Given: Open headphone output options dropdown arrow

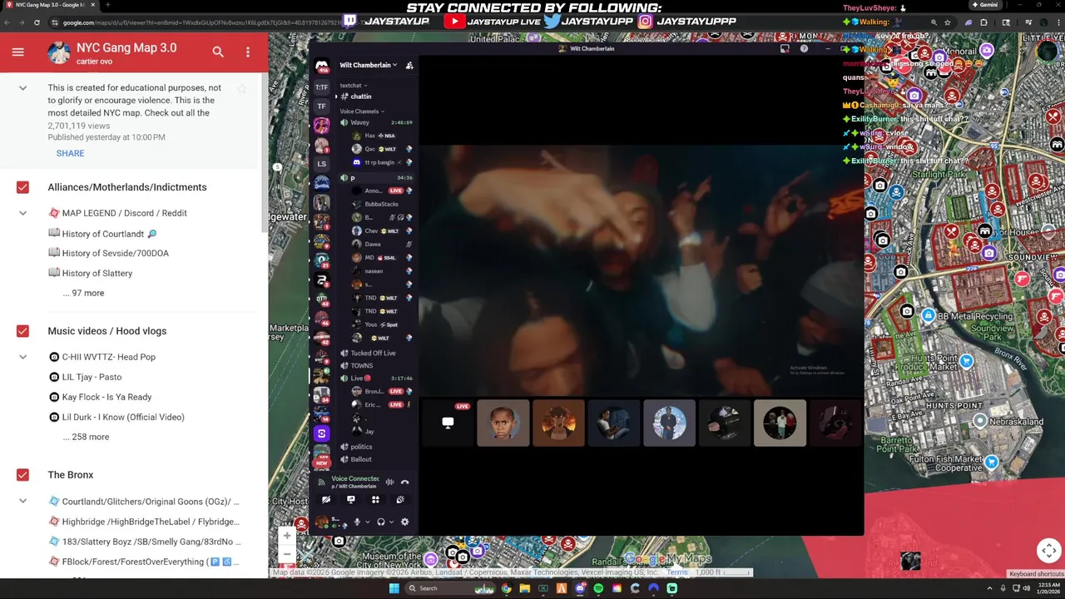Looking at the screenshot, I should 392,522.
